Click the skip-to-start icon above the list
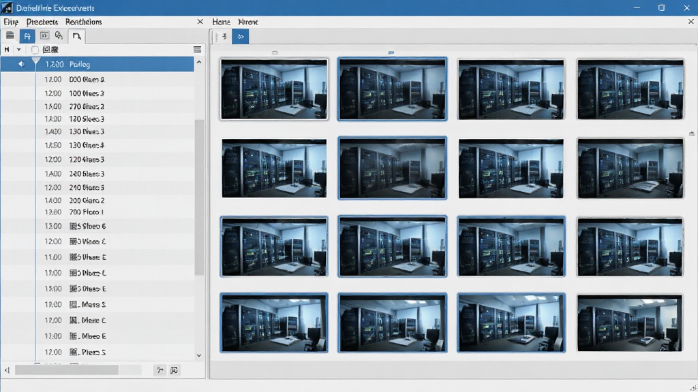Screen dimensions: 698x392 click(x=7, y=49)
